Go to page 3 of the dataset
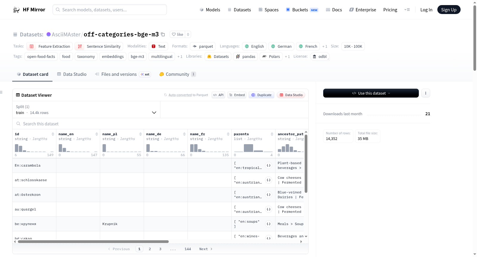This screenshot has height=257, width=477. click(x=160, y=249)
